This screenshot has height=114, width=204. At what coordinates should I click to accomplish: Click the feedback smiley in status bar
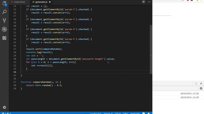143,113
